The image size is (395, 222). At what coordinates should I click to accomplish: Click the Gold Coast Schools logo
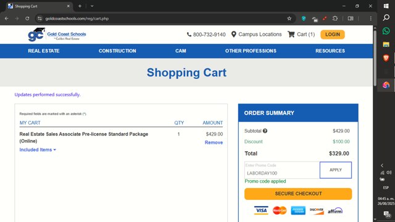coord(57,35)
